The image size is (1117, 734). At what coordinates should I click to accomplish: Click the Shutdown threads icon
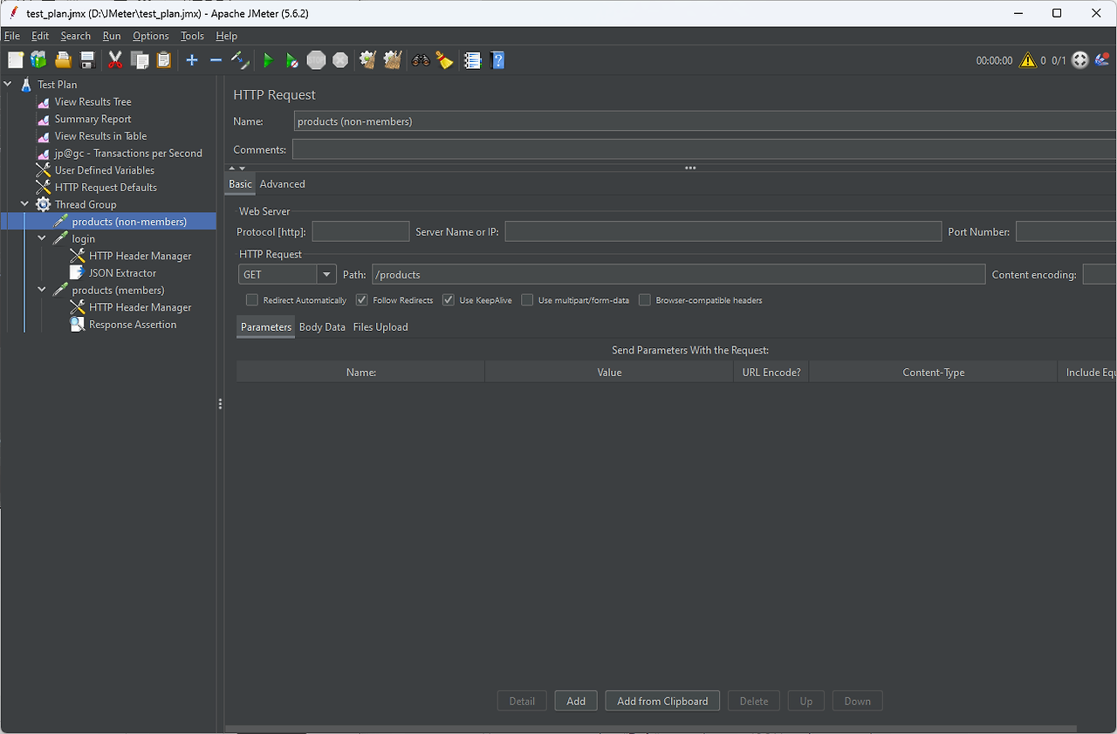point(340,60)
